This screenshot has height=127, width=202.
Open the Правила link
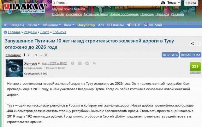(162, 14)
